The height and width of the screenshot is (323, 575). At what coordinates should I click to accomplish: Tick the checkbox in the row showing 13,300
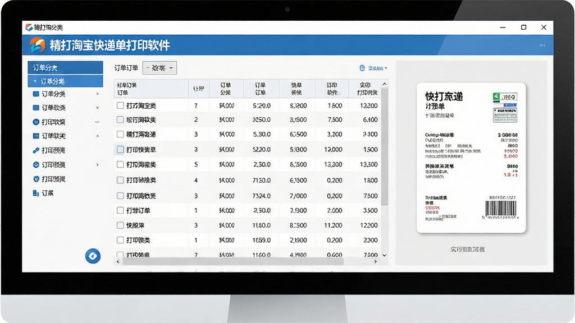point(120,164)
